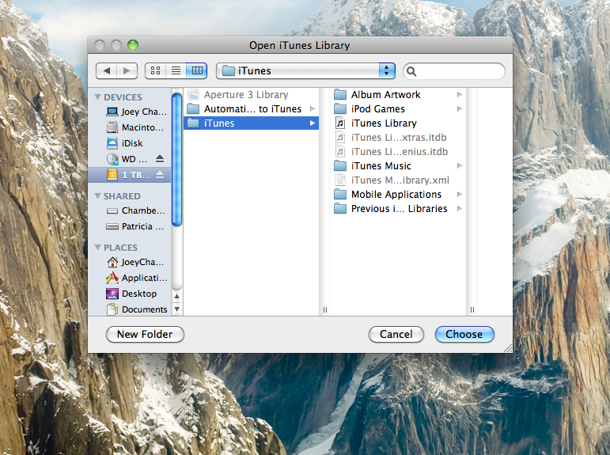Select iTunes Li...enius.itdb file
The height and width of the screenshot is (455, 610).
coord(399,151)
